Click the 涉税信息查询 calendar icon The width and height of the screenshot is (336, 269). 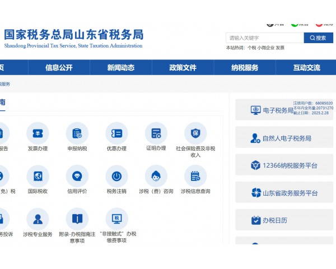coord(195,176)
